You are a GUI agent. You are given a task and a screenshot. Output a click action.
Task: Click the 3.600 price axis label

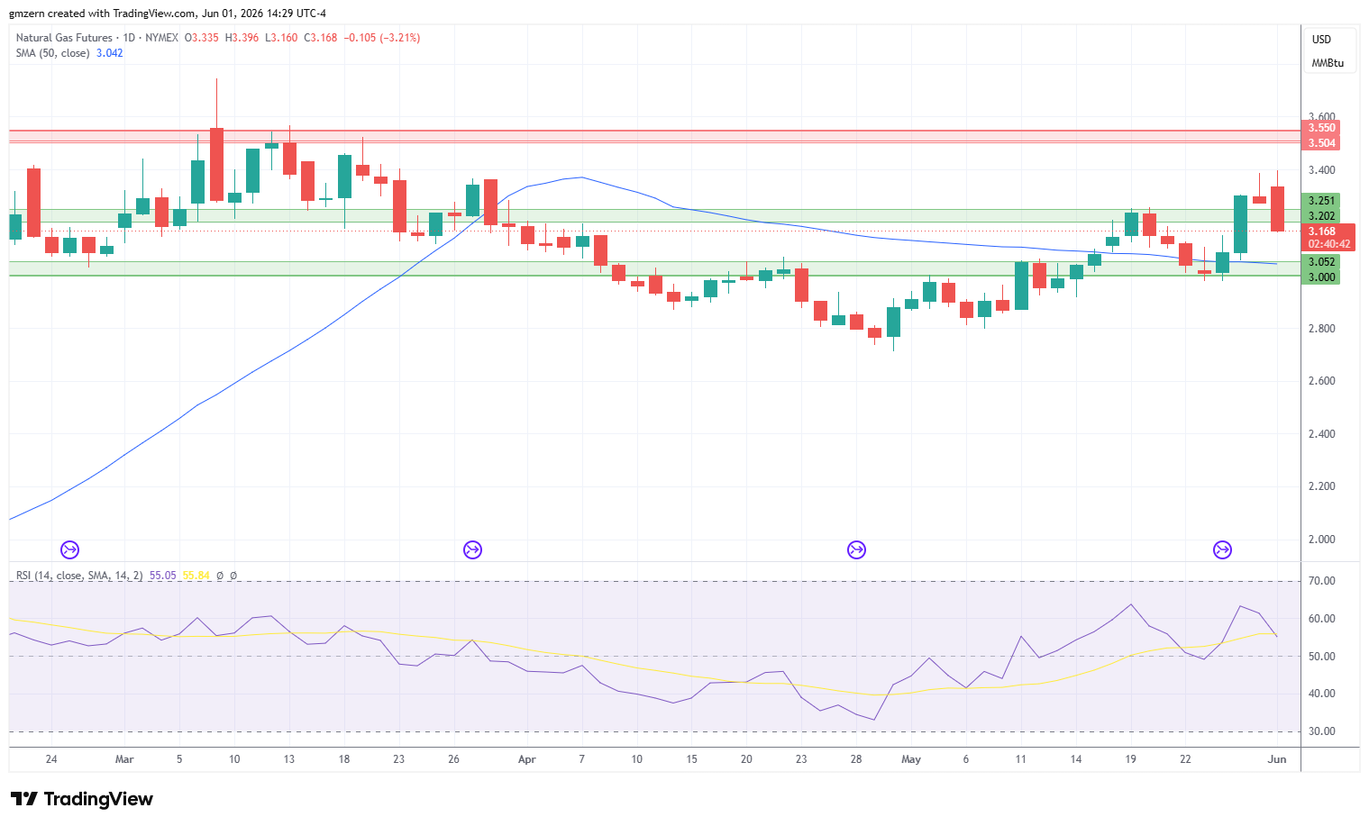(1322, 117)
